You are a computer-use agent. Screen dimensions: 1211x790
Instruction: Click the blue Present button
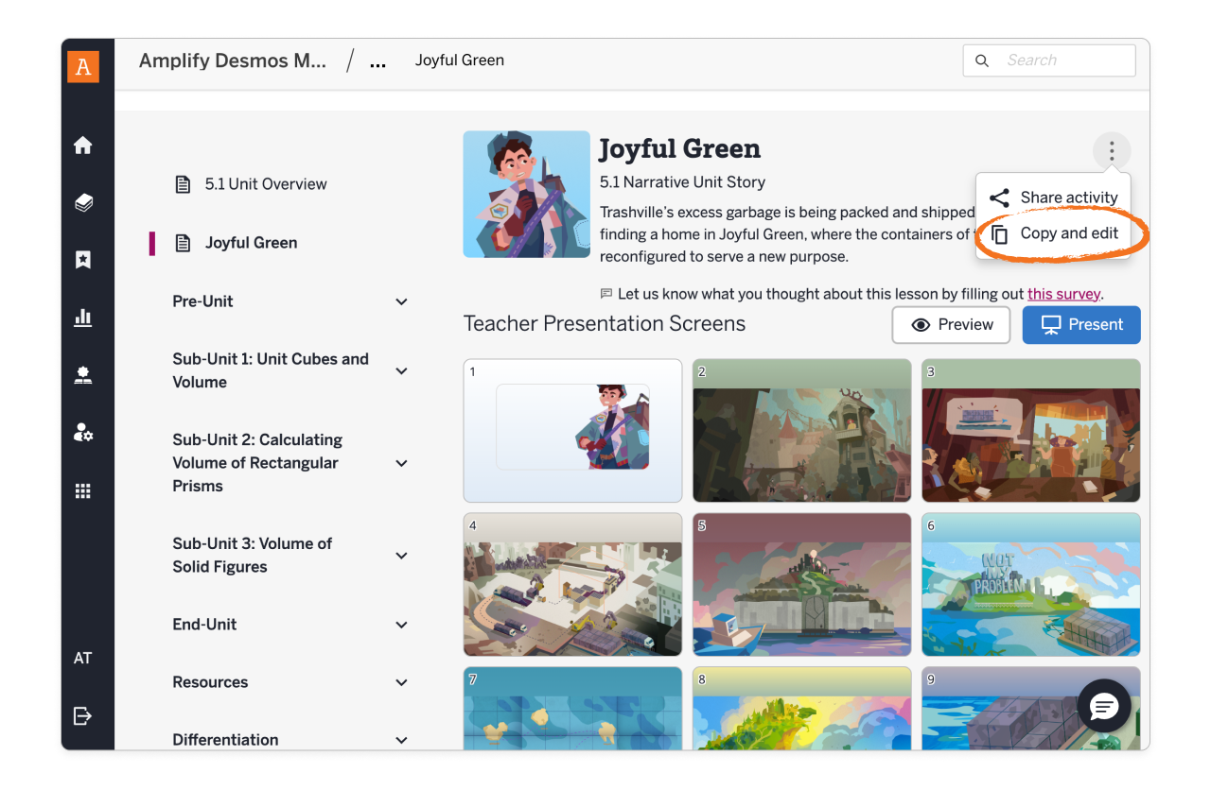tap(1080, 324)
